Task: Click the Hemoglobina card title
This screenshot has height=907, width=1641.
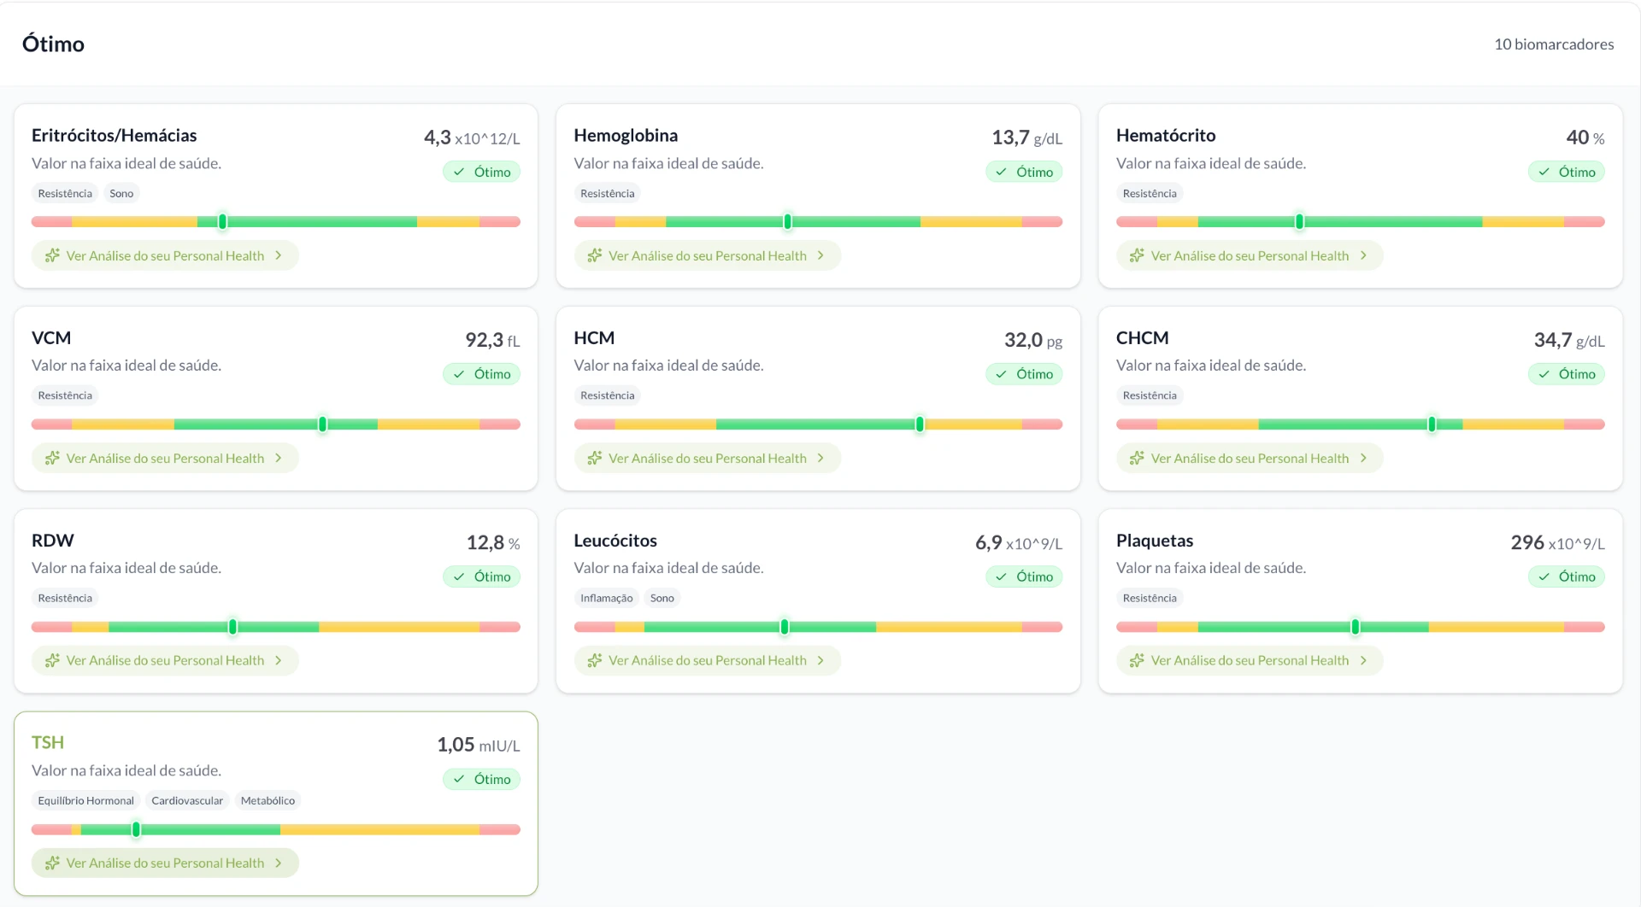Action: (626, 135)
